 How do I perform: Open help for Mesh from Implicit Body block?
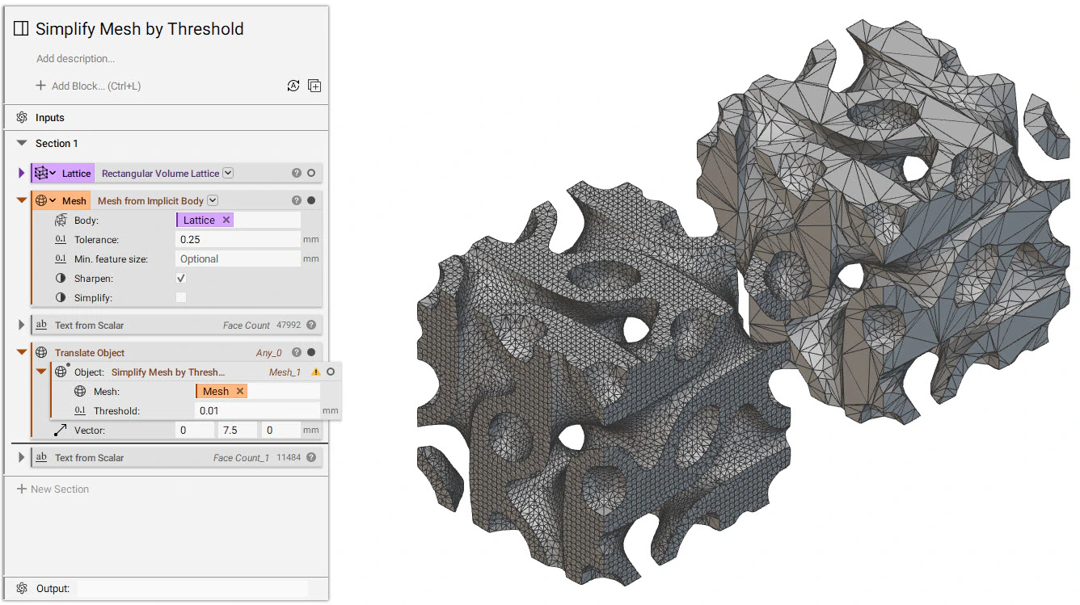pyautogui.click(x=295, y=200)
